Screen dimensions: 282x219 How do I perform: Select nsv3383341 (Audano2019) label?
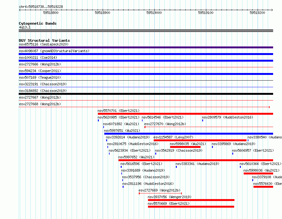pyautogui.click(x=197, y=164)
